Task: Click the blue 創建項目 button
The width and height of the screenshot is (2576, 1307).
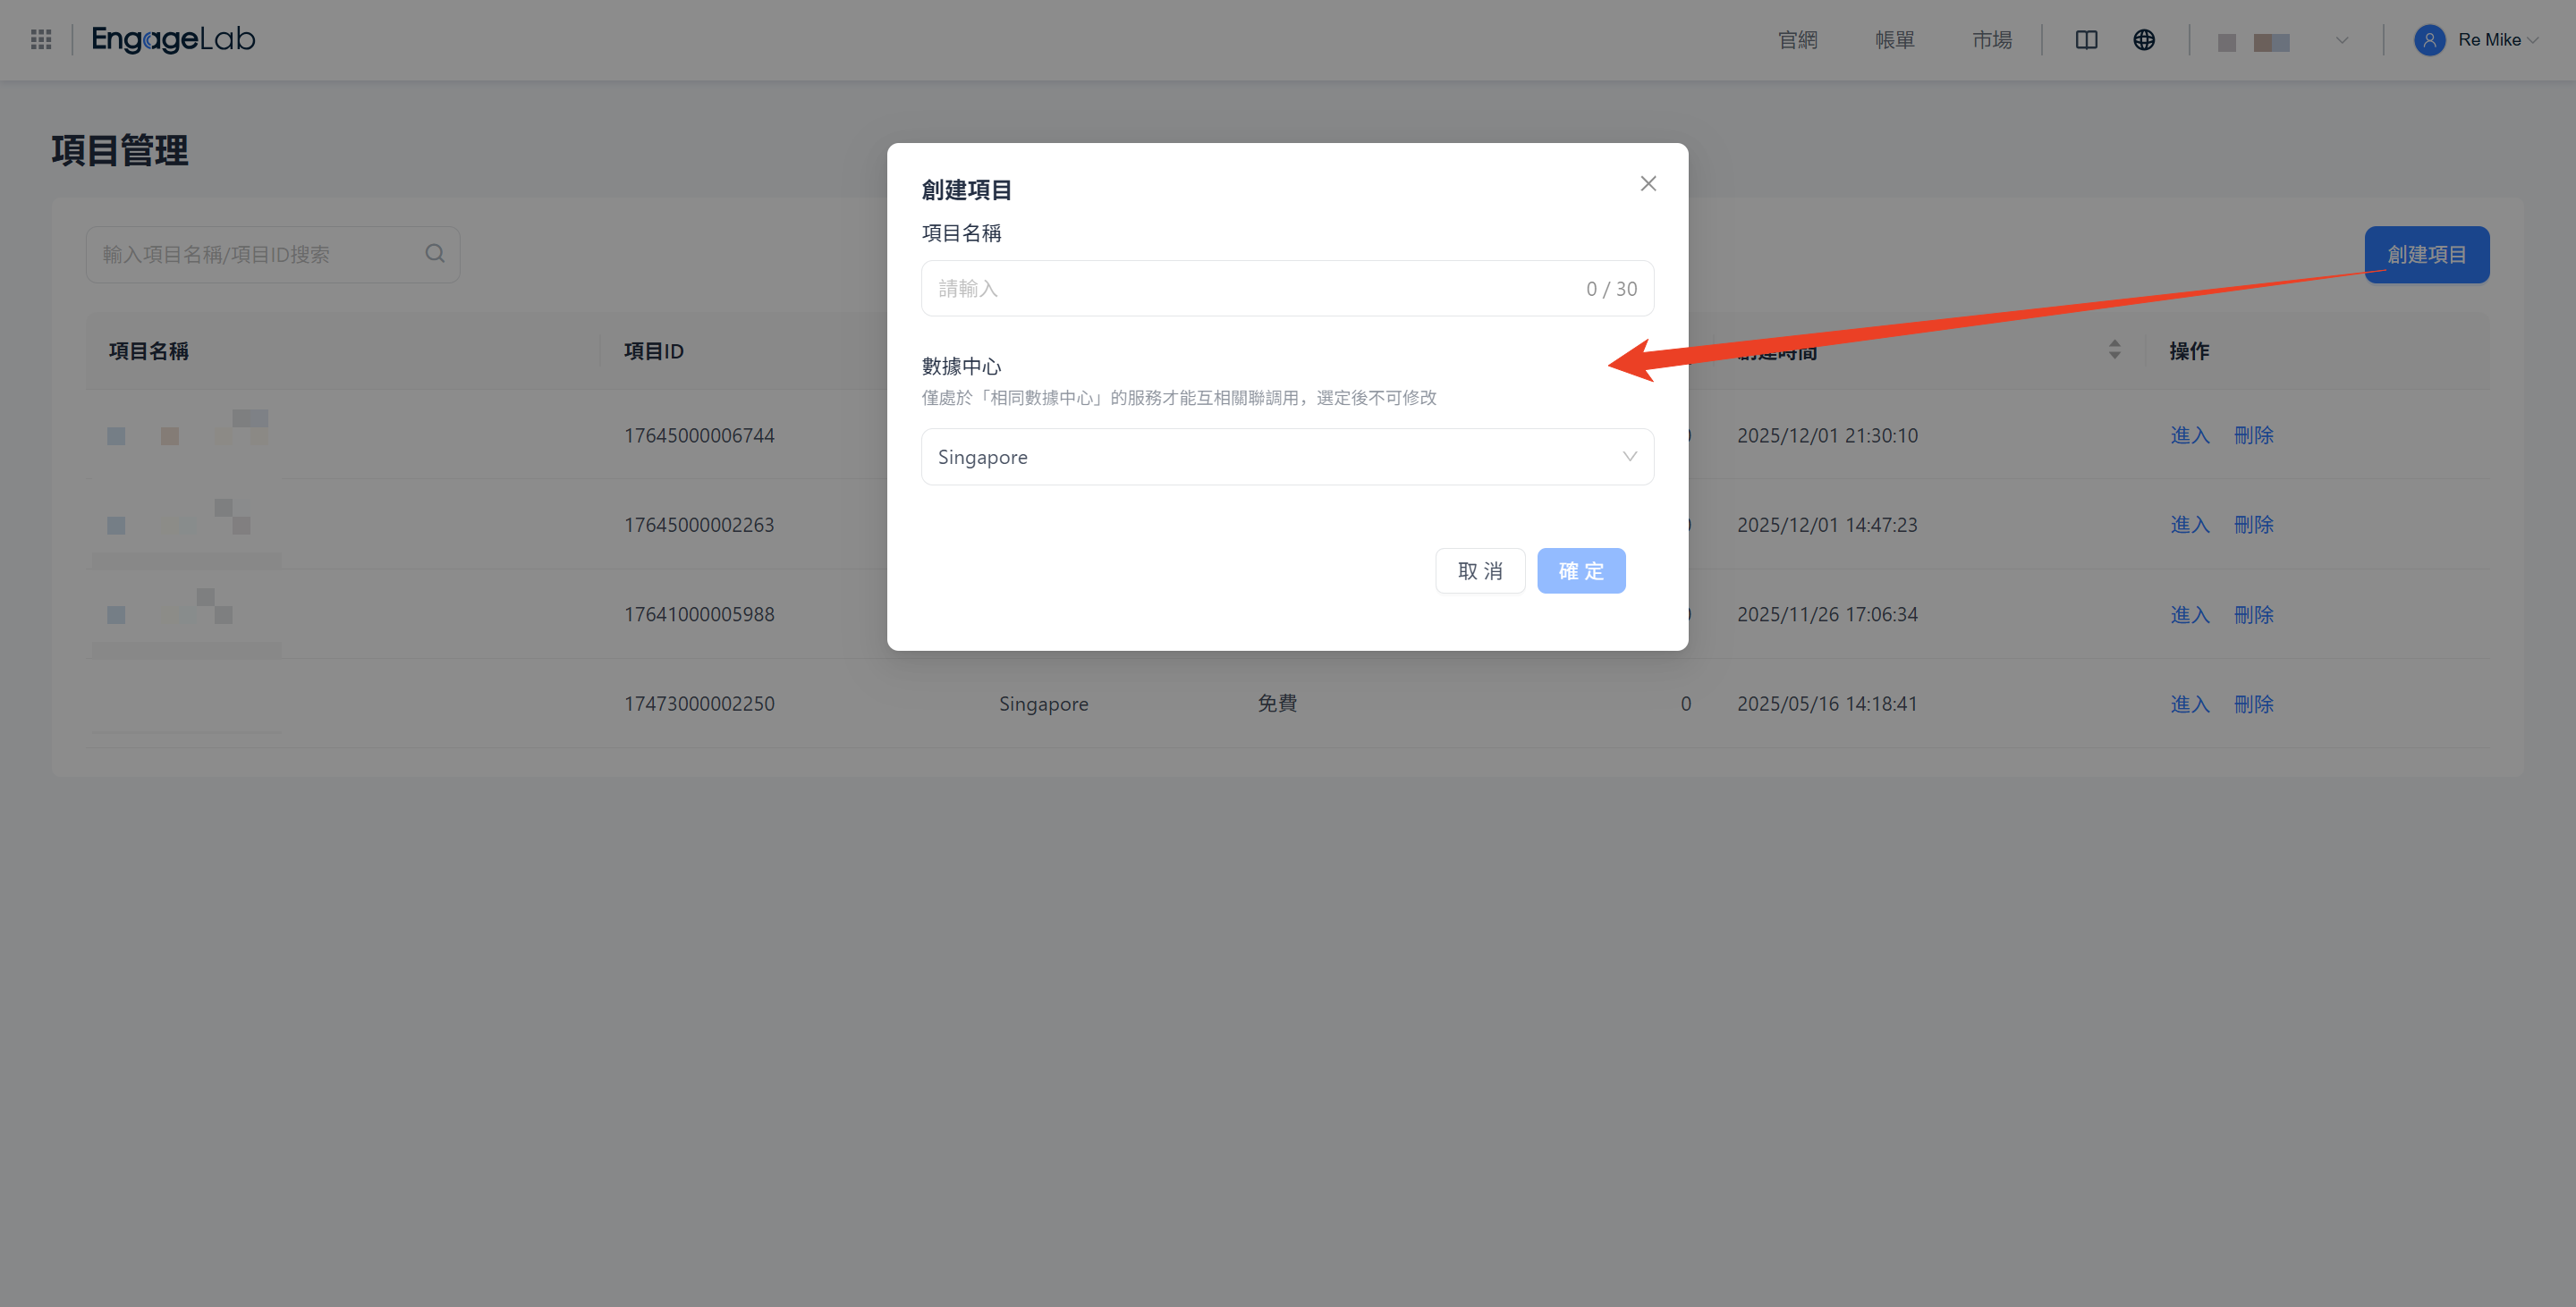Action: tap(2426, 255)
